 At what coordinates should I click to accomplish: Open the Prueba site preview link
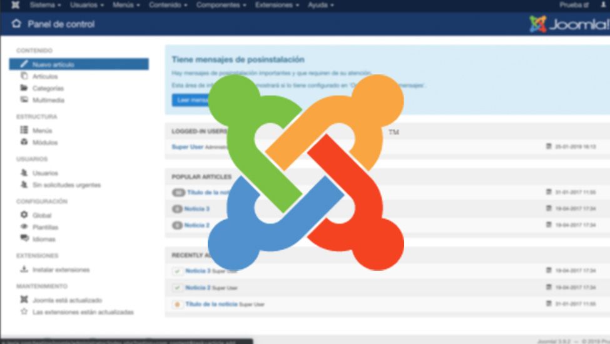[x=574, y=5]
